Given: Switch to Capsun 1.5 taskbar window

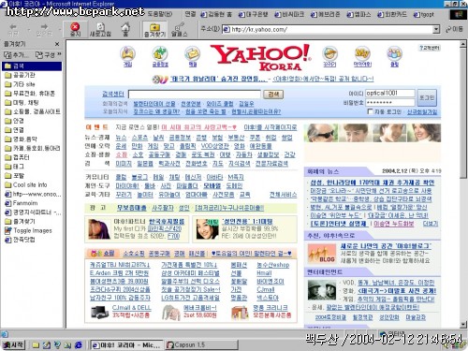Looking at the screenshot, I should coord(202,344).
